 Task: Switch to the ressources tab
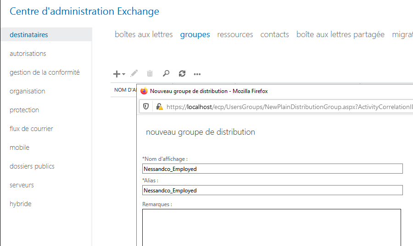(x=235, y=34)
